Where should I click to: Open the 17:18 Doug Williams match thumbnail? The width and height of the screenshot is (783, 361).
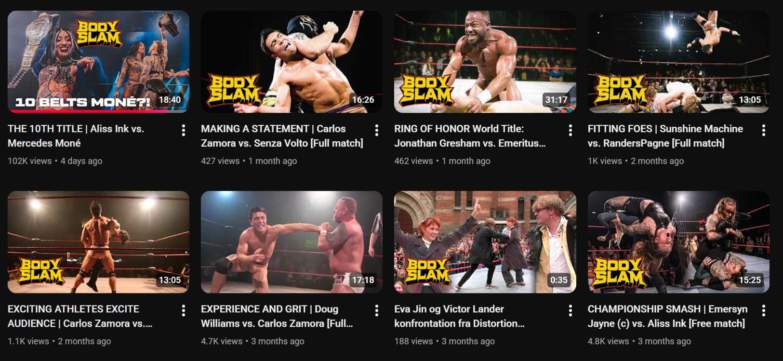(292, 242)
